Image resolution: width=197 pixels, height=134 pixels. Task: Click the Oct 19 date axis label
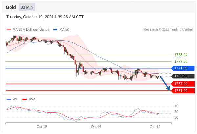[155, 127]
